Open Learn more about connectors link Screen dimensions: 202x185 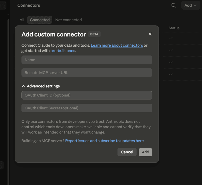(117, 45)
